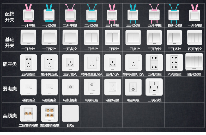
Task: Click the 一开单控 switch in 基础开关 row
Action: pyautogui.click(x=28, y=37)
